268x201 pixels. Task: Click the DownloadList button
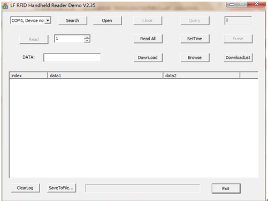click(x=238, y=57)
